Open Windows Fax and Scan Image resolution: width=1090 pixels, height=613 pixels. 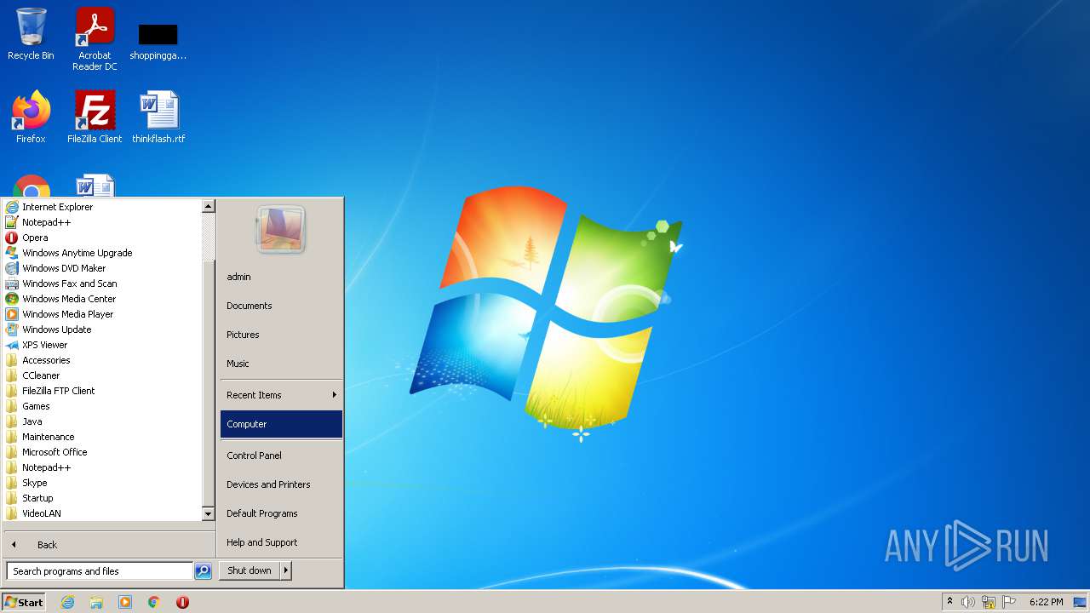pyautogui.click(x=102, y=284)
